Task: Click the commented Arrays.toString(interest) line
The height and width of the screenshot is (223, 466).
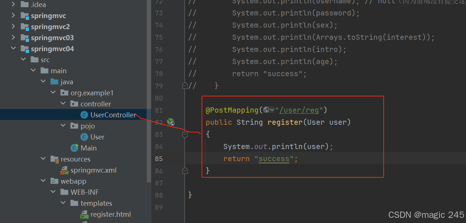Action: 333,37
